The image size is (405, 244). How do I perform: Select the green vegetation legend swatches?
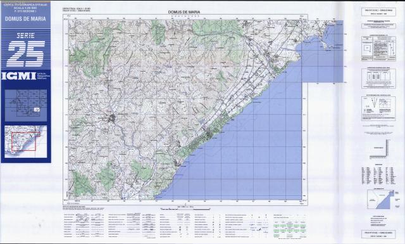290,229
